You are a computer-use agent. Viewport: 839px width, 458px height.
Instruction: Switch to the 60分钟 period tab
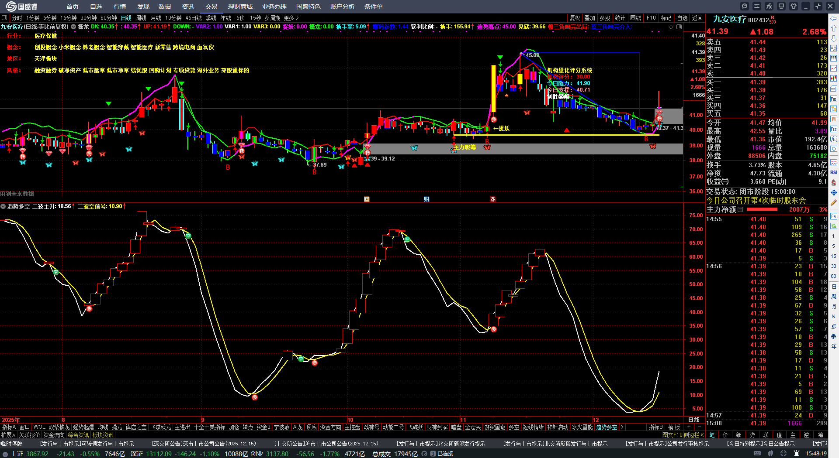pyautogui.click(x=109, y=18)
